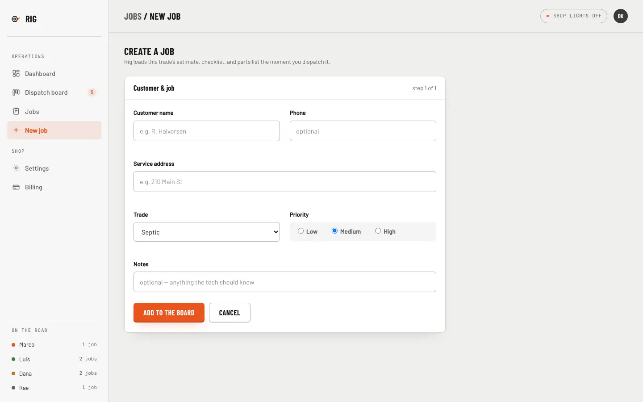
Task: Select Luis in On the Road list
Action: pos(54,359)
